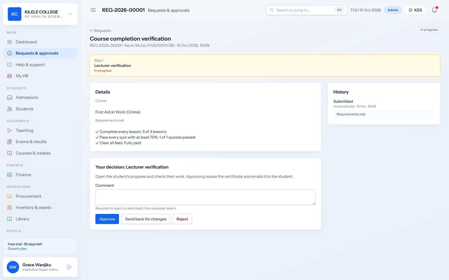Click the My HR people icon
The image size is (449, 280).
coord(10,76)
